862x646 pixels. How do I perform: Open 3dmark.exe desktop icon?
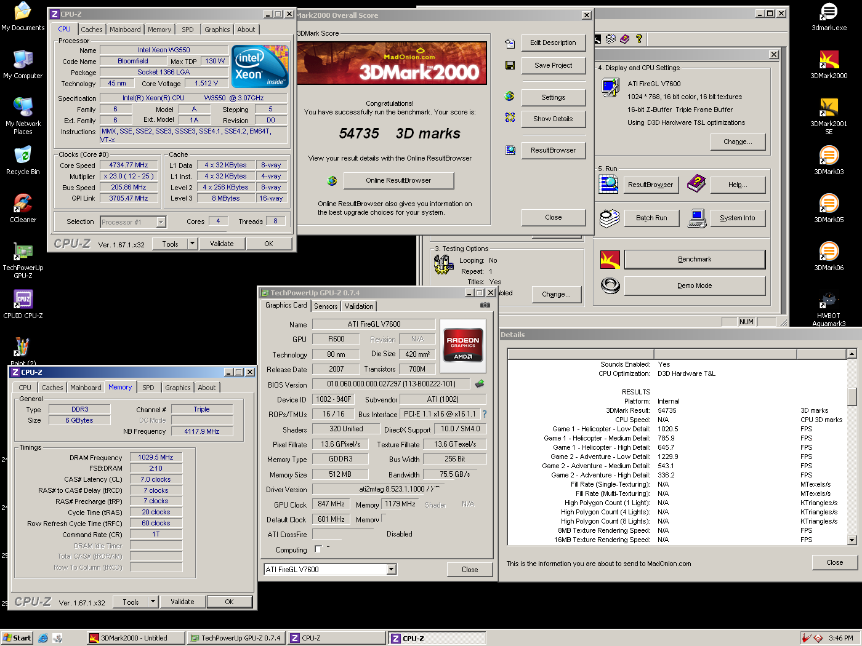[x=829, y=17]
